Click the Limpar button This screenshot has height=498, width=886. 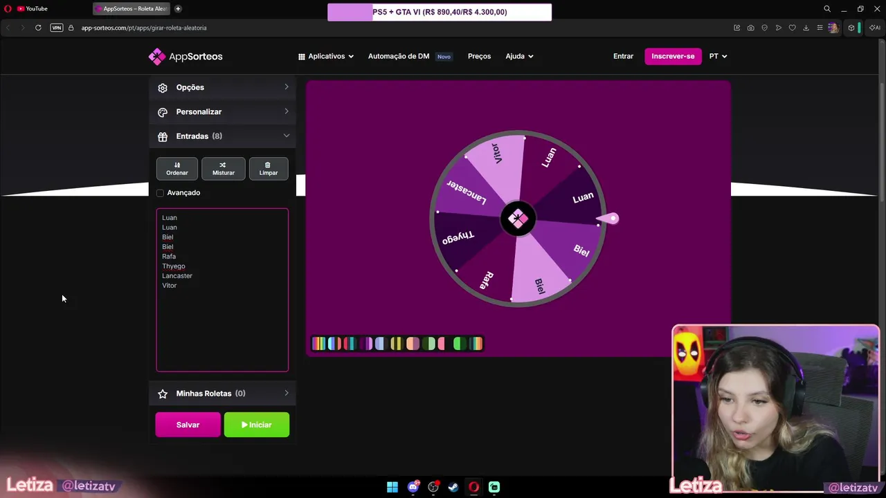click(269, 169)
